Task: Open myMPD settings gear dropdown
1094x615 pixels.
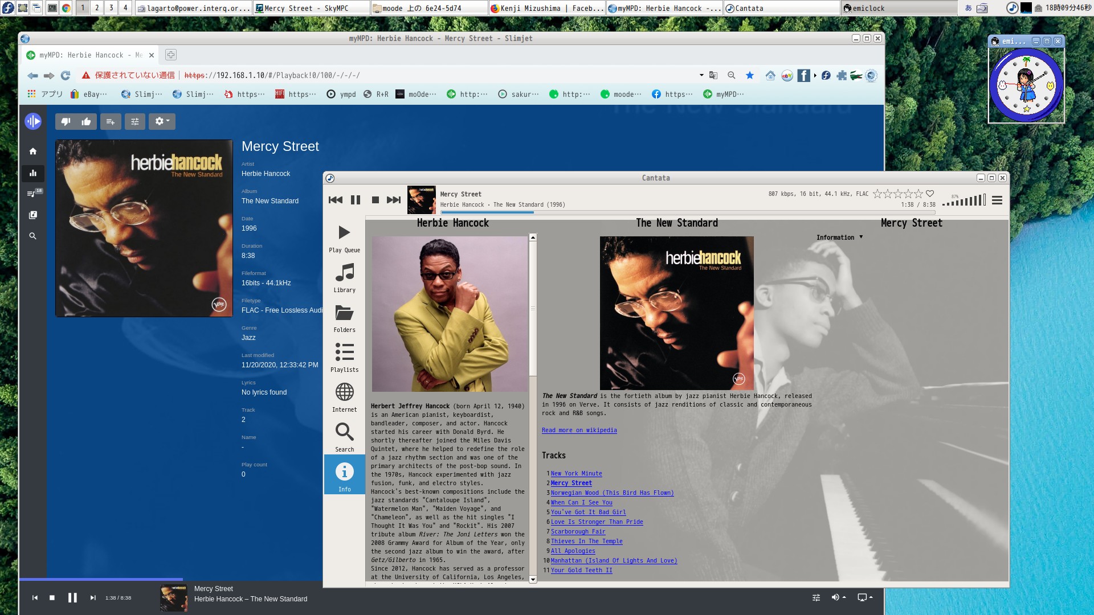Action: point(162,121)
